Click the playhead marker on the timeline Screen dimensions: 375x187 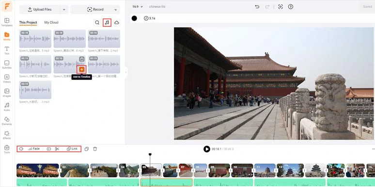click(150, 155)
